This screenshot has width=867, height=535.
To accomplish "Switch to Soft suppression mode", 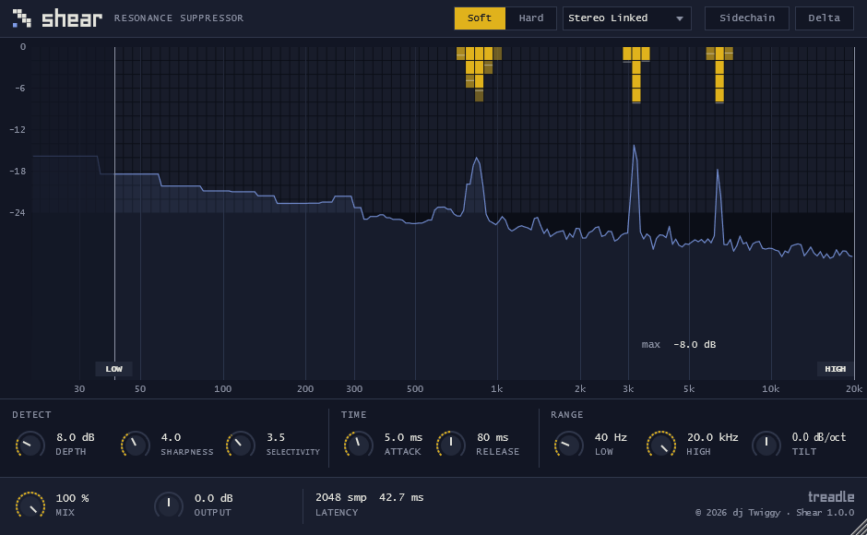I will point(480,18).
